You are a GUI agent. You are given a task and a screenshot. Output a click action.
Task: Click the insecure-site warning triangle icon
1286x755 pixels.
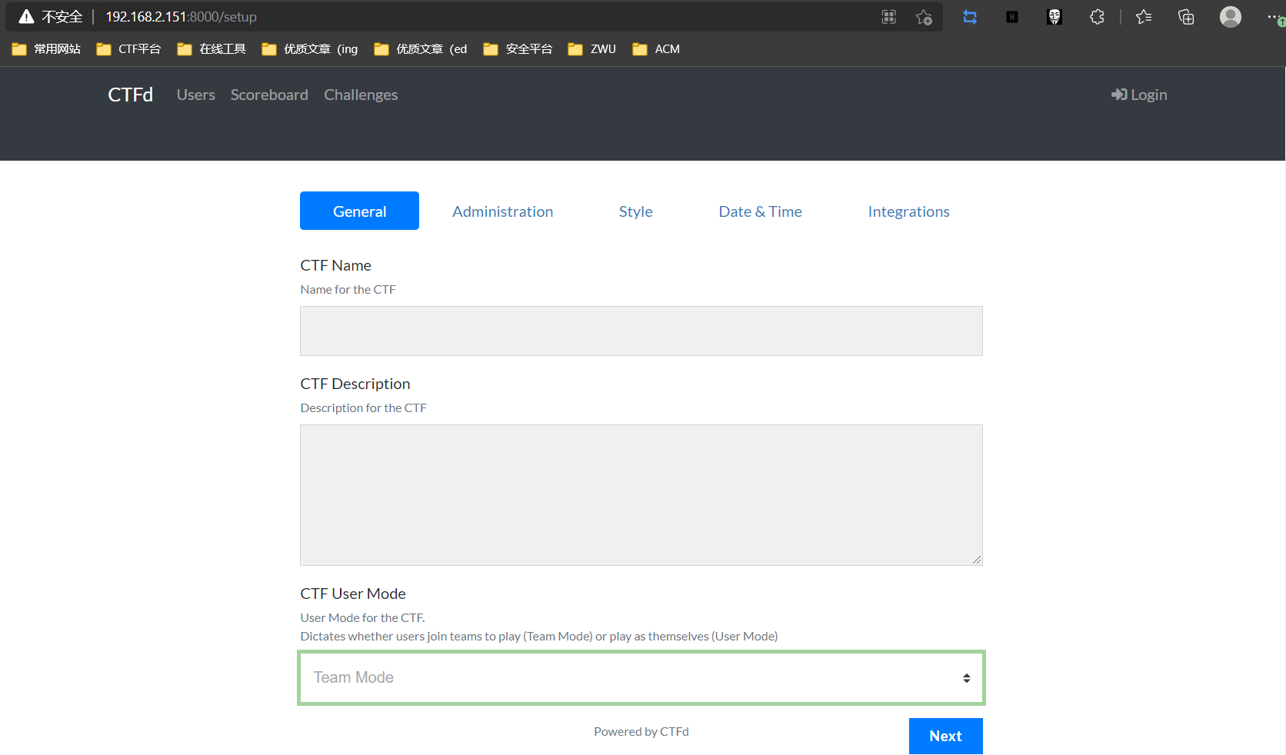[x=26, y=16]
